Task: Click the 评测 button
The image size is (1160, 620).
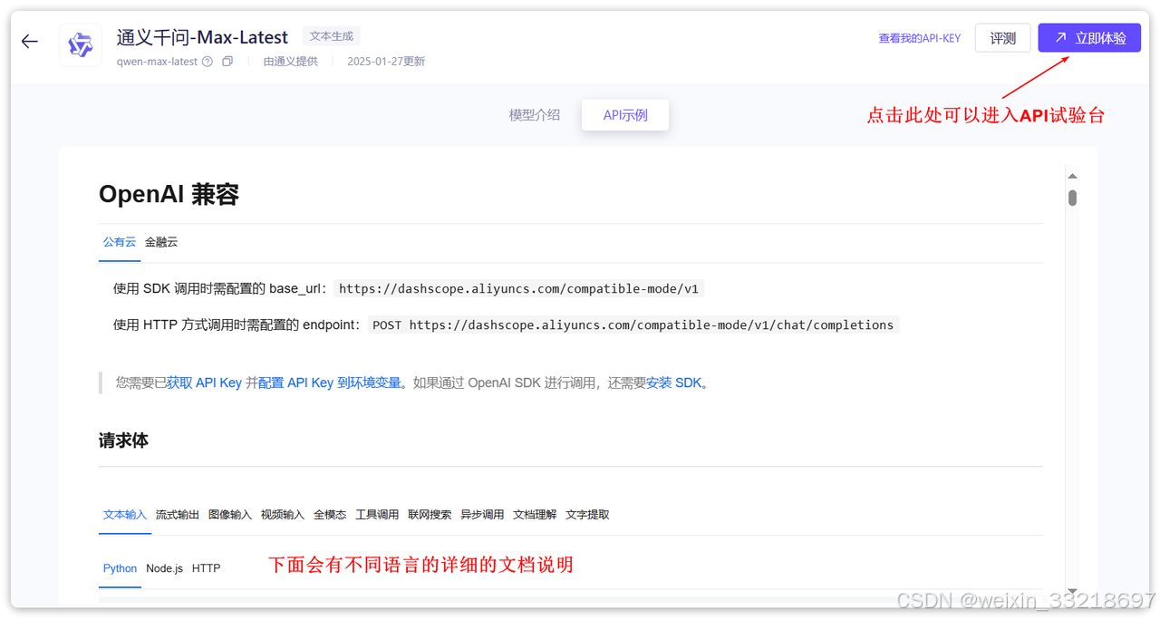Action: [1002, 38]
